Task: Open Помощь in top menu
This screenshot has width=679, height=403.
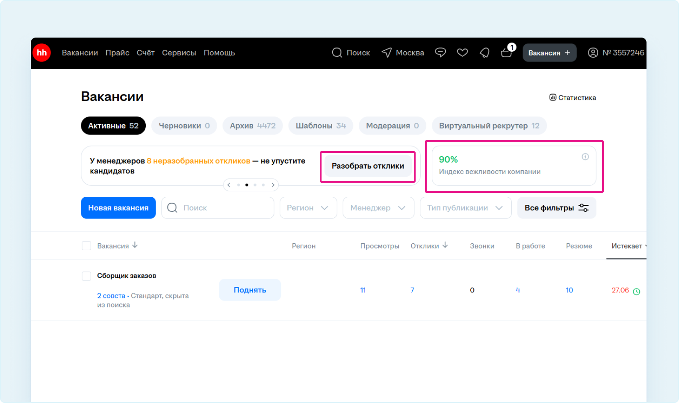Action: 219,53
